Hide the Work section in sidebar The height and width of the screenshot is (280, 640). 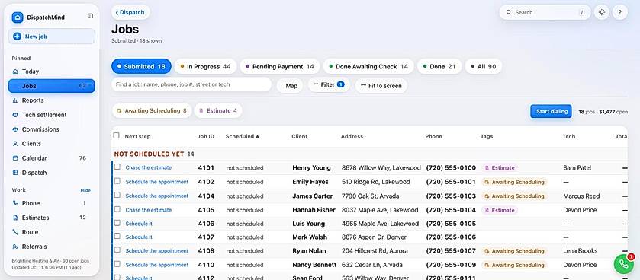pos(85,190)
